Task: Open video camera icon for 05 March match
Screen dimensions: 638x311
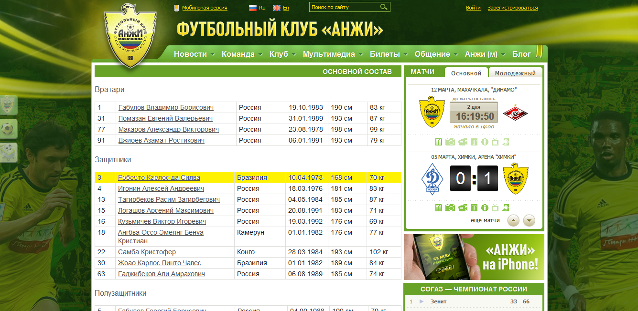Action: tap(463, 207)
